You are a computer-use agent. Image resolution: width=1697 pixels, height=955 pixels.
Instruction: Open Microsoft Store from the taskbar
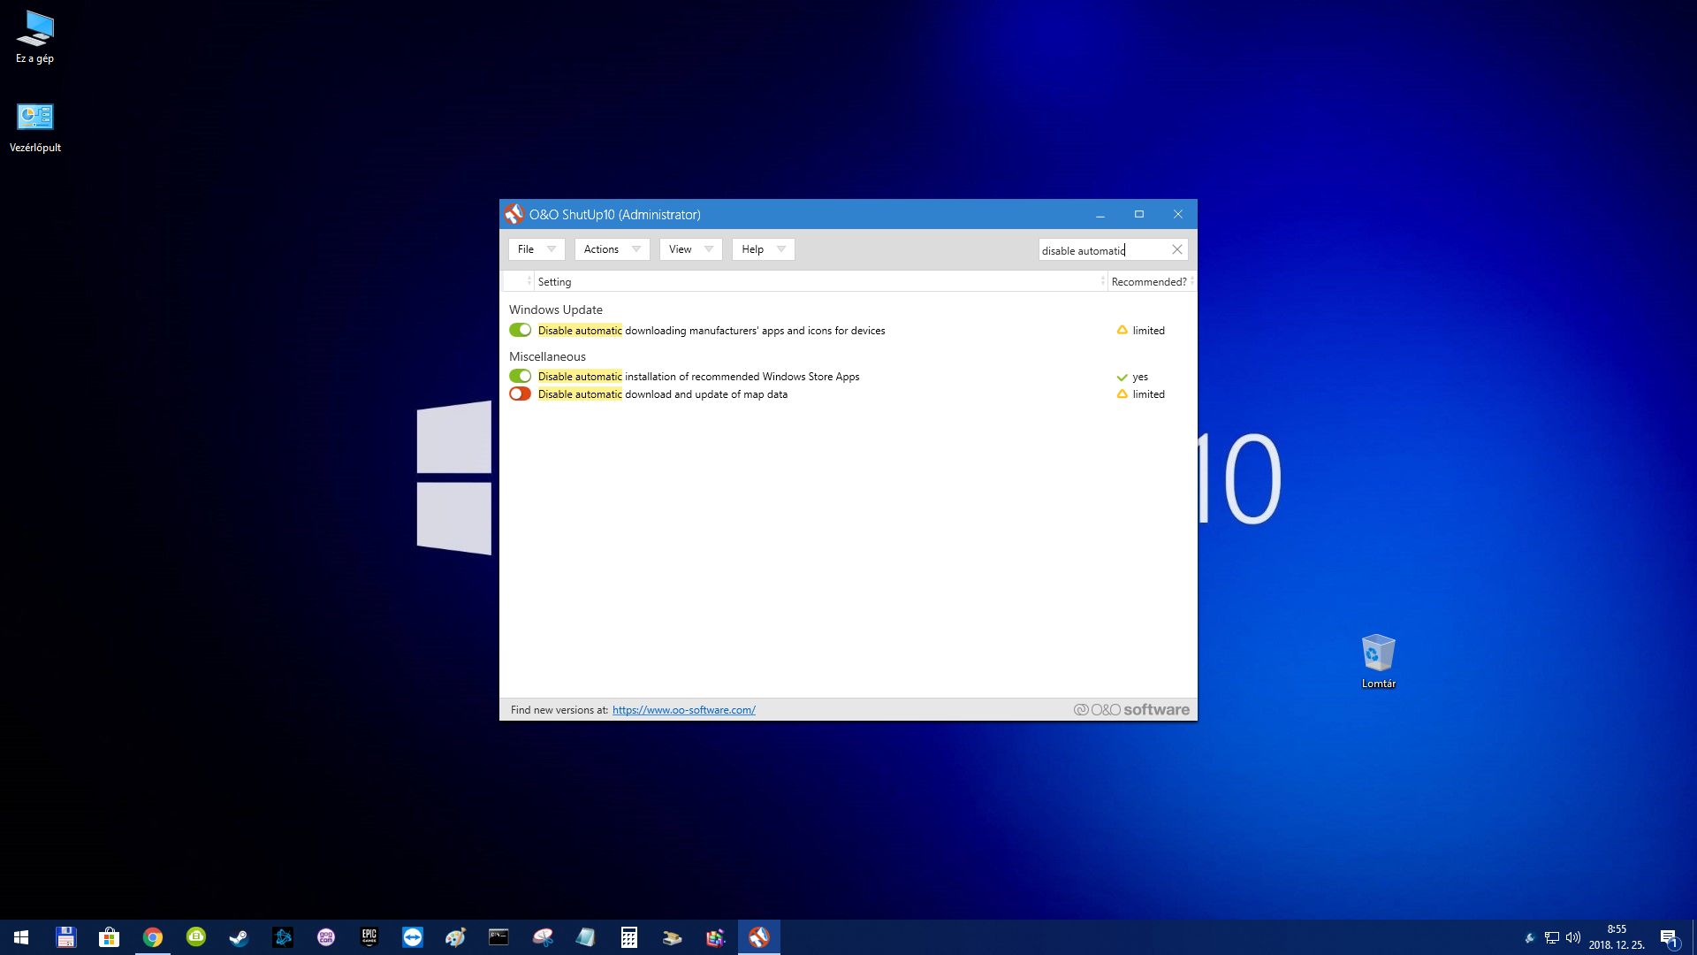tap(109, 937)
